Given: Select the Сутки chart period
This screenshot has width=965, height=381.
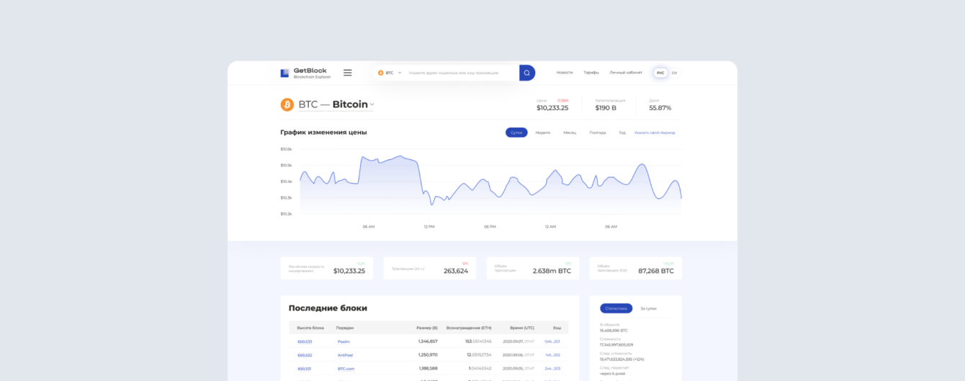Looking at the screenshot, I should pos(516,133).
